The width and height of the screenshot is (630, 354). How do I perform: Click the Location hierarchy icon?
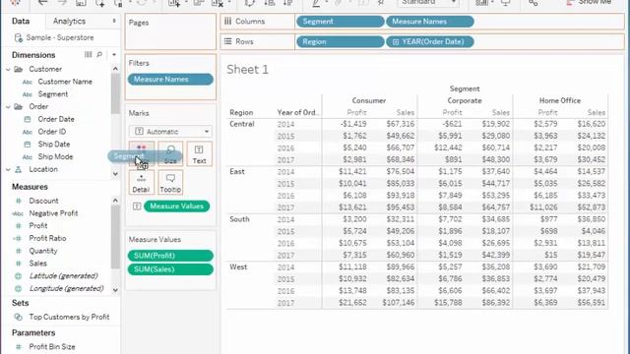click(x=18, y=169)
